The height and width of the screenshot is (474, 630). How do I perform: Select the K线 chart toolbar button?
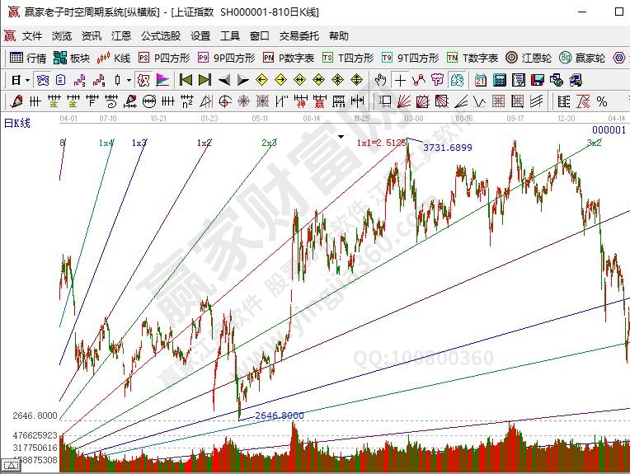tap(114, 58)
